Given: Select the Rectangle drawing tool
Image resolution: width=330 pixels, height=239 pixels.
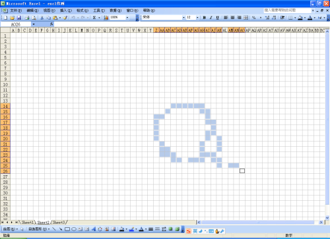Looking at the screenshot, I should (x=67, y=229).
